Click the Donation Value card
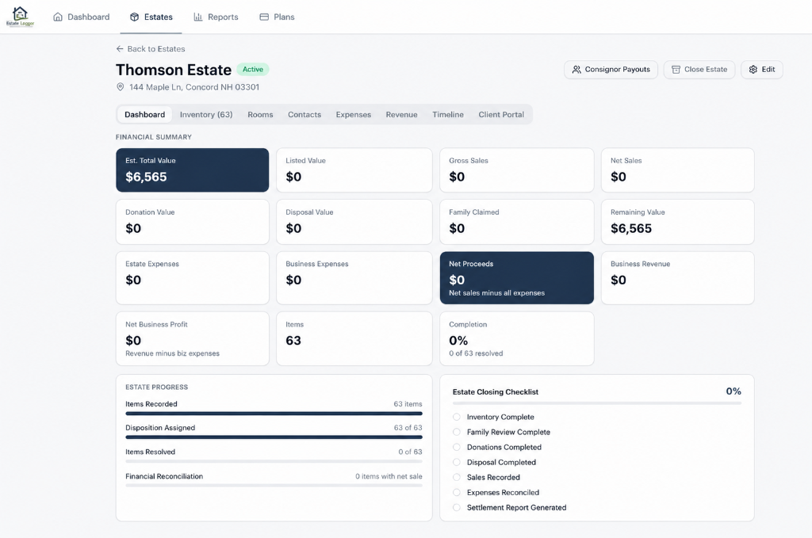This screenshot has height=538, width=812. click(x=192, y=222)
